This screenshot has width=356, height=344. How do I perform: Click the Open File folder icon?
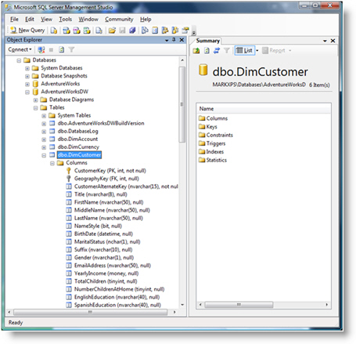112,31
